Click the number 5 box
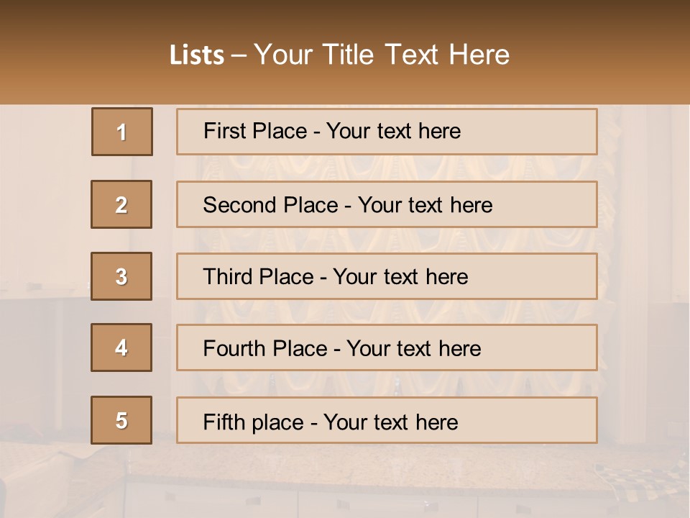Screen dimensions: 690x518 pyautogui.click(x=121, y=420)
